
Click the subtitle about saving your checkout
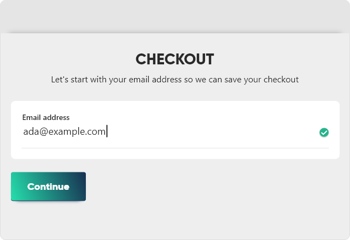[x=174, y=80]
